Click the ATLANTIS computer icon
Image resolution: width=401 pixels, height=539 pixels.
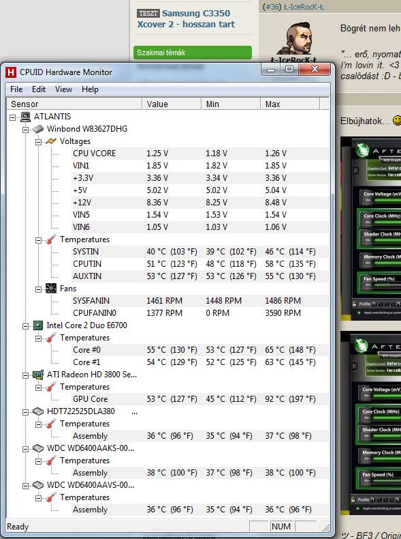(x=25, y=117)
